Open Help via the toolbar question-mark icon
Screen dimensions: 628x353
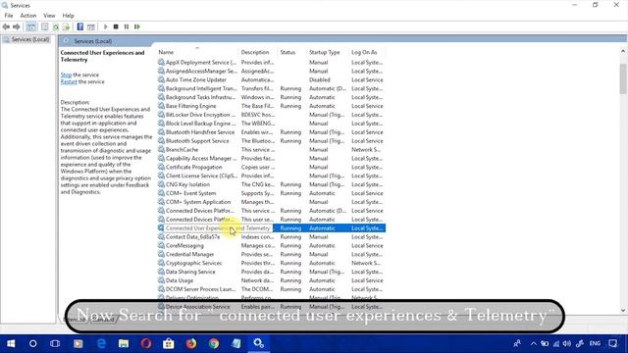click(x=80, y=26)
